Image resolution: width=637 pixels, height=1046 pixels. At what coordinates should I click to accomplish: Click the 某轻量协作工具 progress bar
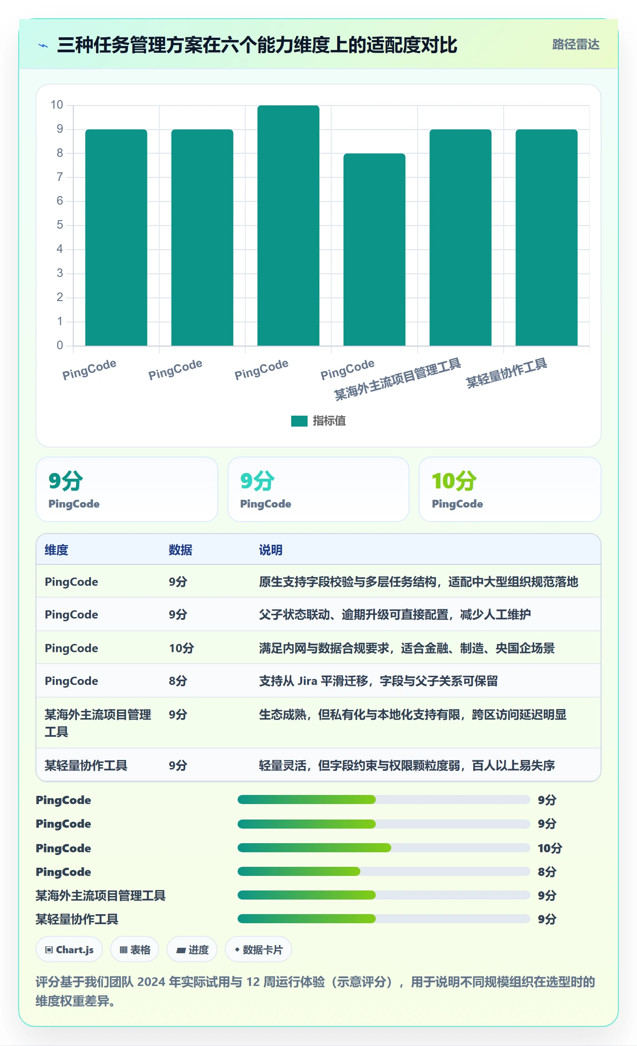click(x=384, y=919)
